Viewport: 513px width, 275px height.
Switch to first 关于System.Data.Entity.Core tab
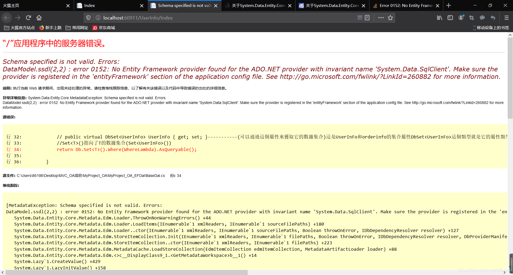258,6
